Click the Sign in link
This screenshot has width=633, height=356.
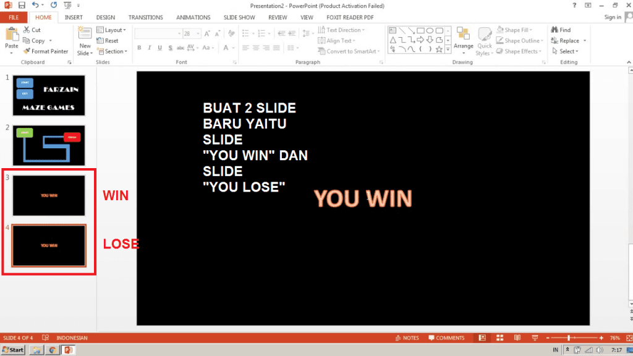[613, 17]
